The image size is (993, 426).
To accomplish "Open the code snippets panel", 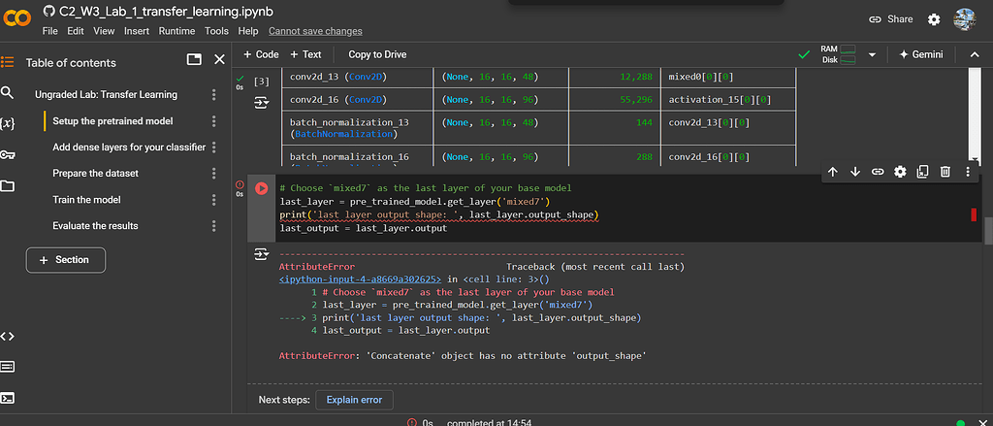I will coord(8,337).
